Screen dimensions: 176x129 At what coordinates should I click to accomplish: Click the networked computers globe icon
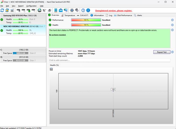pyautogui.click(x=66, y=10)
